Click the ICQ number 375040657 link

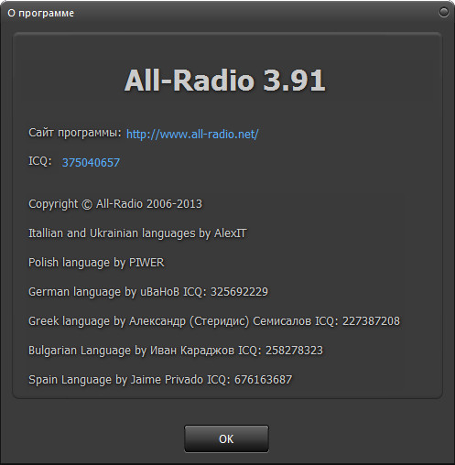point(91,163)
